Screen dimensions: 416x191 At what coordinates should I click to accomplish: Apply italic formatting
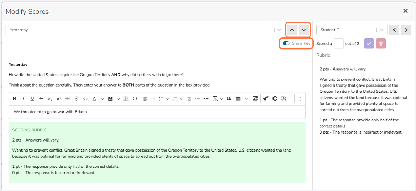tap(23, 99)
